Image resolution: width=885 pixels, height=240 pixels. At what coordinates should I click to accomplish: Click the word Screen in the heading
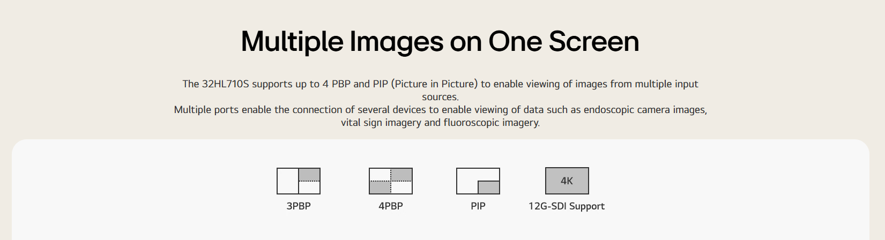click(594, 41)
